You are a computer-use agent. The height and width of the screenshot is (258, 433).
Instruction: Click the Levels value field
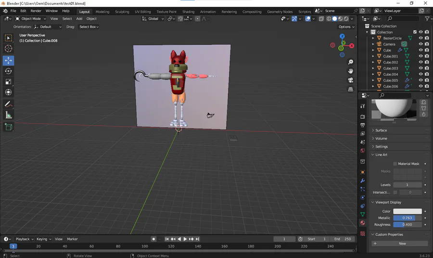coord(408,185)
